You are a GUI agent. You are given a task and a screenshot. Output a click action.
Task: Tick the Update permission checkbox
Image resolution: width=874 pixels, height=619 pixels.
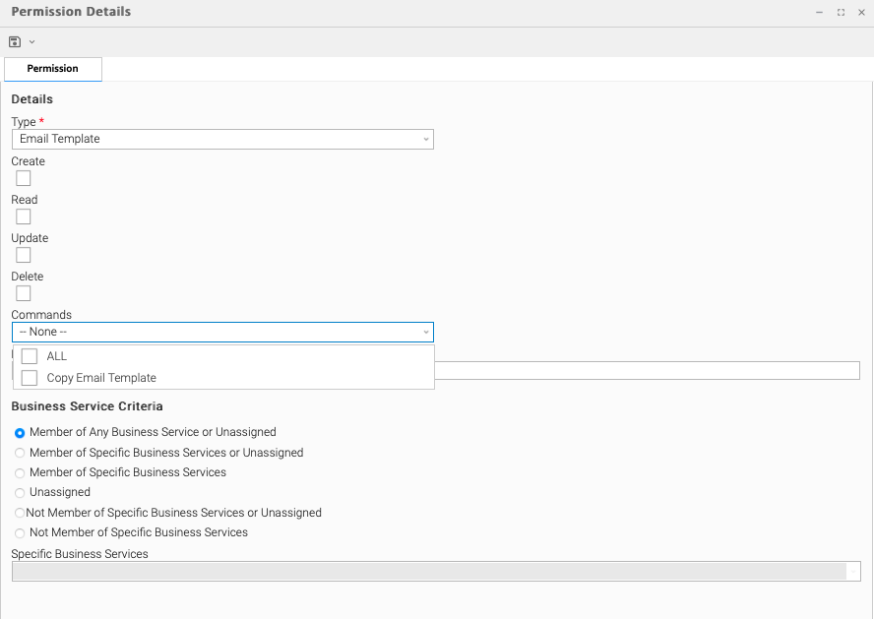click(x=24, y=255)
